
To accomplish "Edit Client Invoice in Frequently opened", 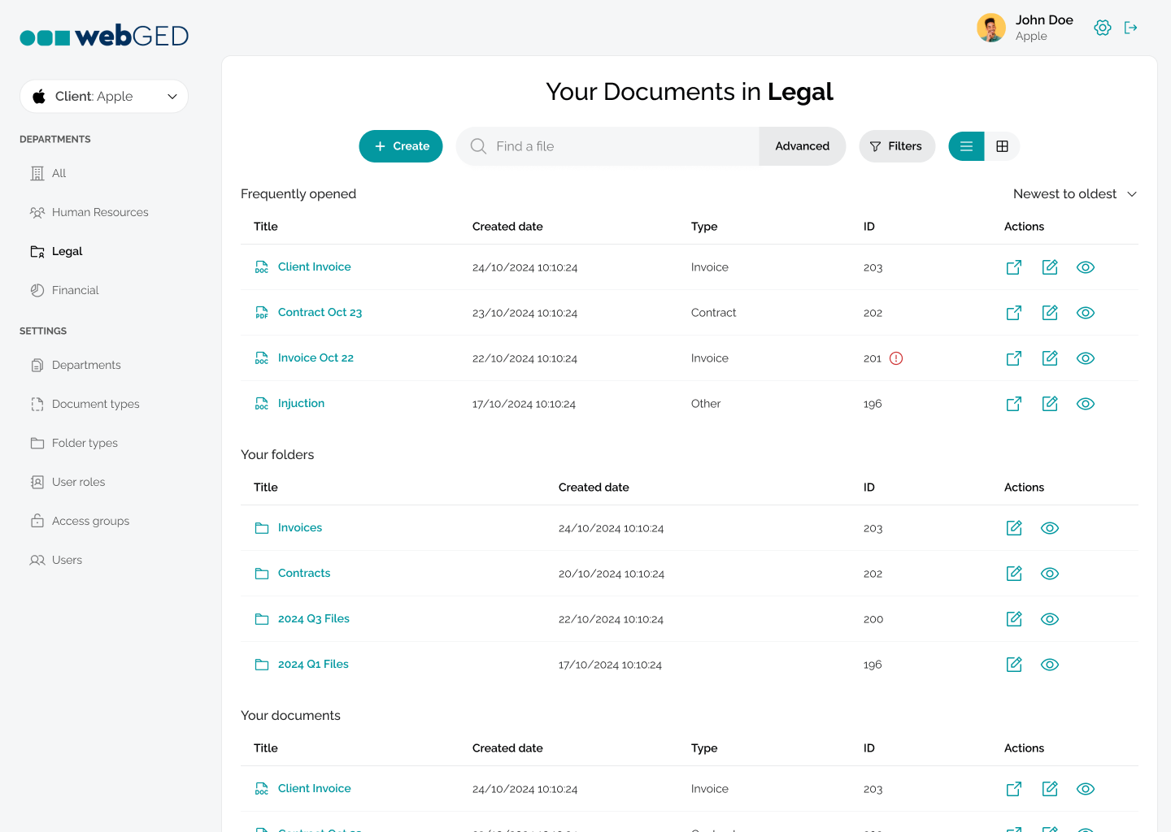I will pos(1050,267).
